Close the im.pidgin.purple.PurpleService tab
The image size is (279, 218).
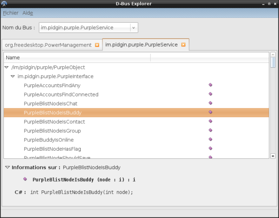(183, 45)
